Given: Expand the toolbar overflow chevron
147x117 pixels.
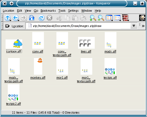Looking at the screenshot, I should pyautogui.click(x=143, y=26).
